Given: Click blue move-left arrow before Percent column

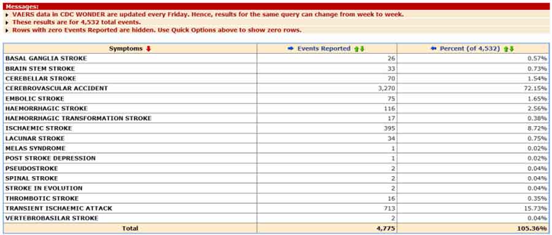Looking at the screenshot, I should 434,49.
